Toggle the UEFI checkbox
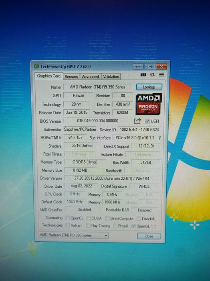Viewport: 210px width, 281px height. click(147, 121)
